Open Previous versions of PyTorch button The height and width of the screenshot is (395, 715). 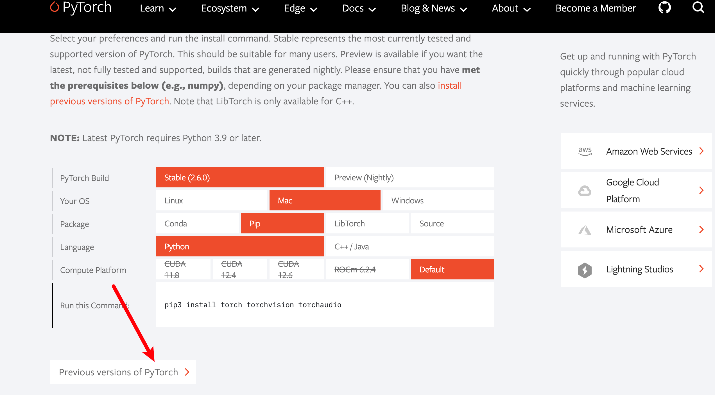click(x=123, y=372)
